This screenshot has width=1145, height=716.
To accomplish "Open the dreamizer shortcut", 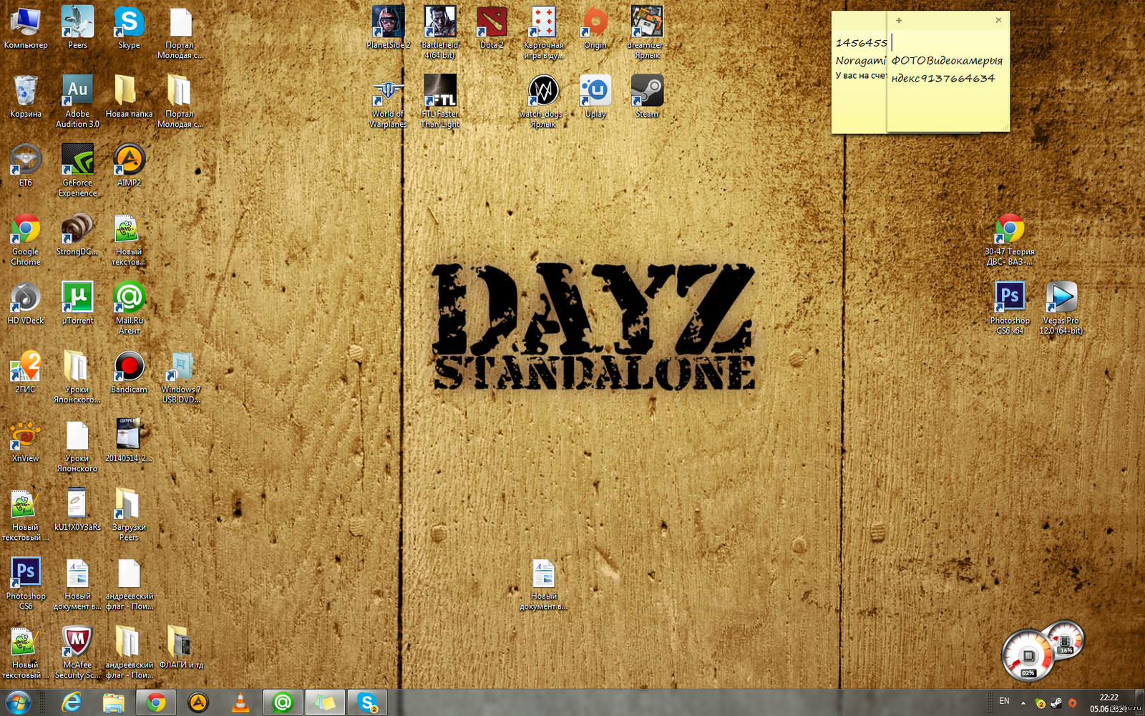I will [x=647, y=33].
